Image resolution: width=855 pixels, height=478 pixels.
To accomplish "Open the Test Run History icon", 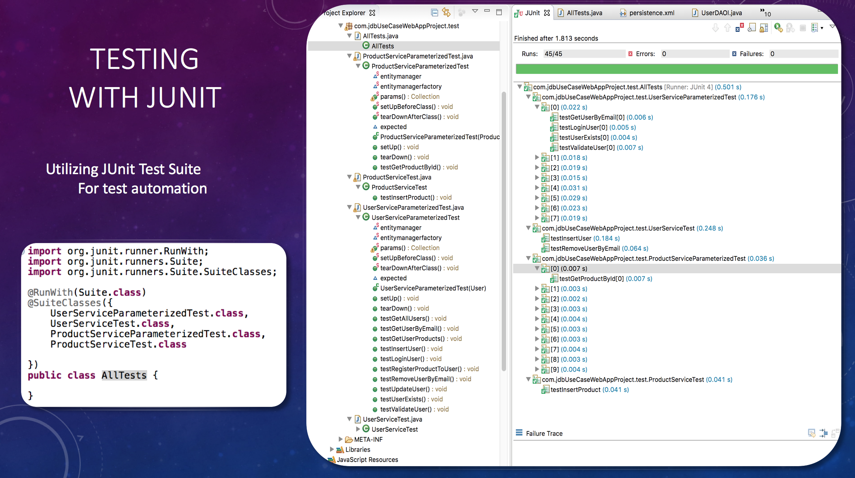I will click(814, 28).
